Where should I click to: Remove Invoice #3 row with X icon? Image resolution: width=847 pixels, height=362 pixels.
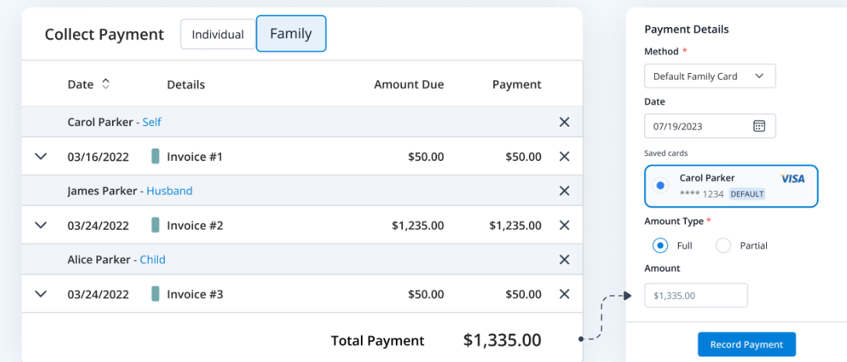[x=565, y=294]
